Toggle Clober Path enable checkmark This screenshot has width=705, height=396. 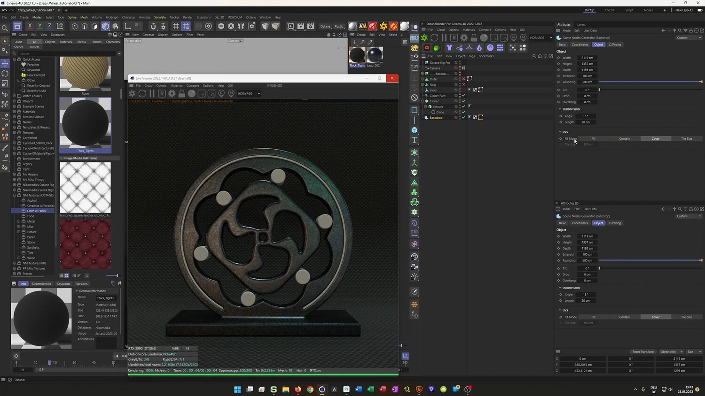click(463, 96)
